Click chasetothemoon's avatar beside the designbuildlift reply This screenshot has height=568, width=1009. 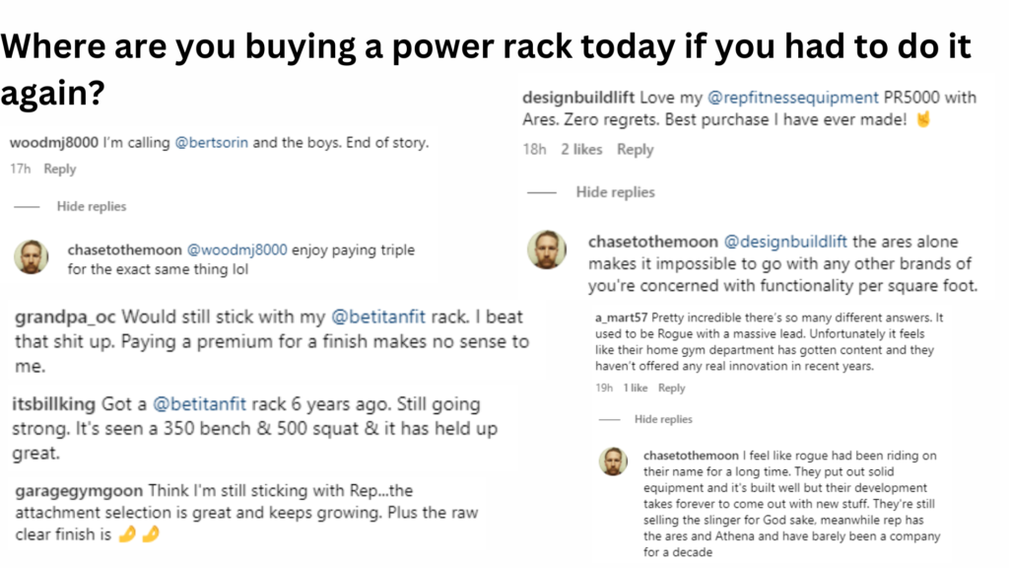pos(547,250)
